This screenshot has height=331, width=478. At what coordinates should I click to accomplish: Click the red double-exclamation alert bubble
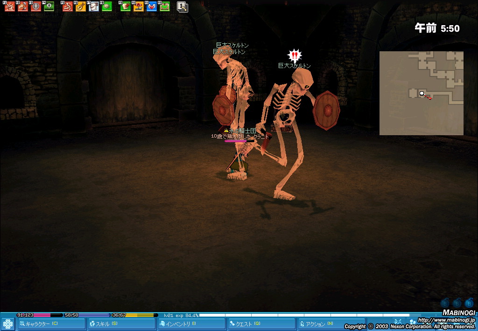[295, 55]
